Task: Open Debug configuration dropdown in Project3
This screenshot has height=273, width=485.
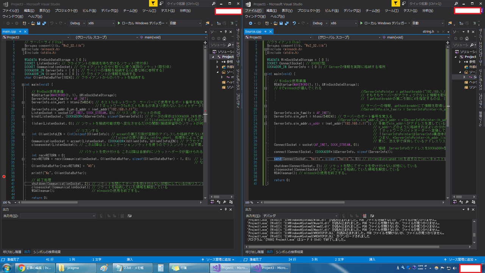Action: (x=77, y=23)
